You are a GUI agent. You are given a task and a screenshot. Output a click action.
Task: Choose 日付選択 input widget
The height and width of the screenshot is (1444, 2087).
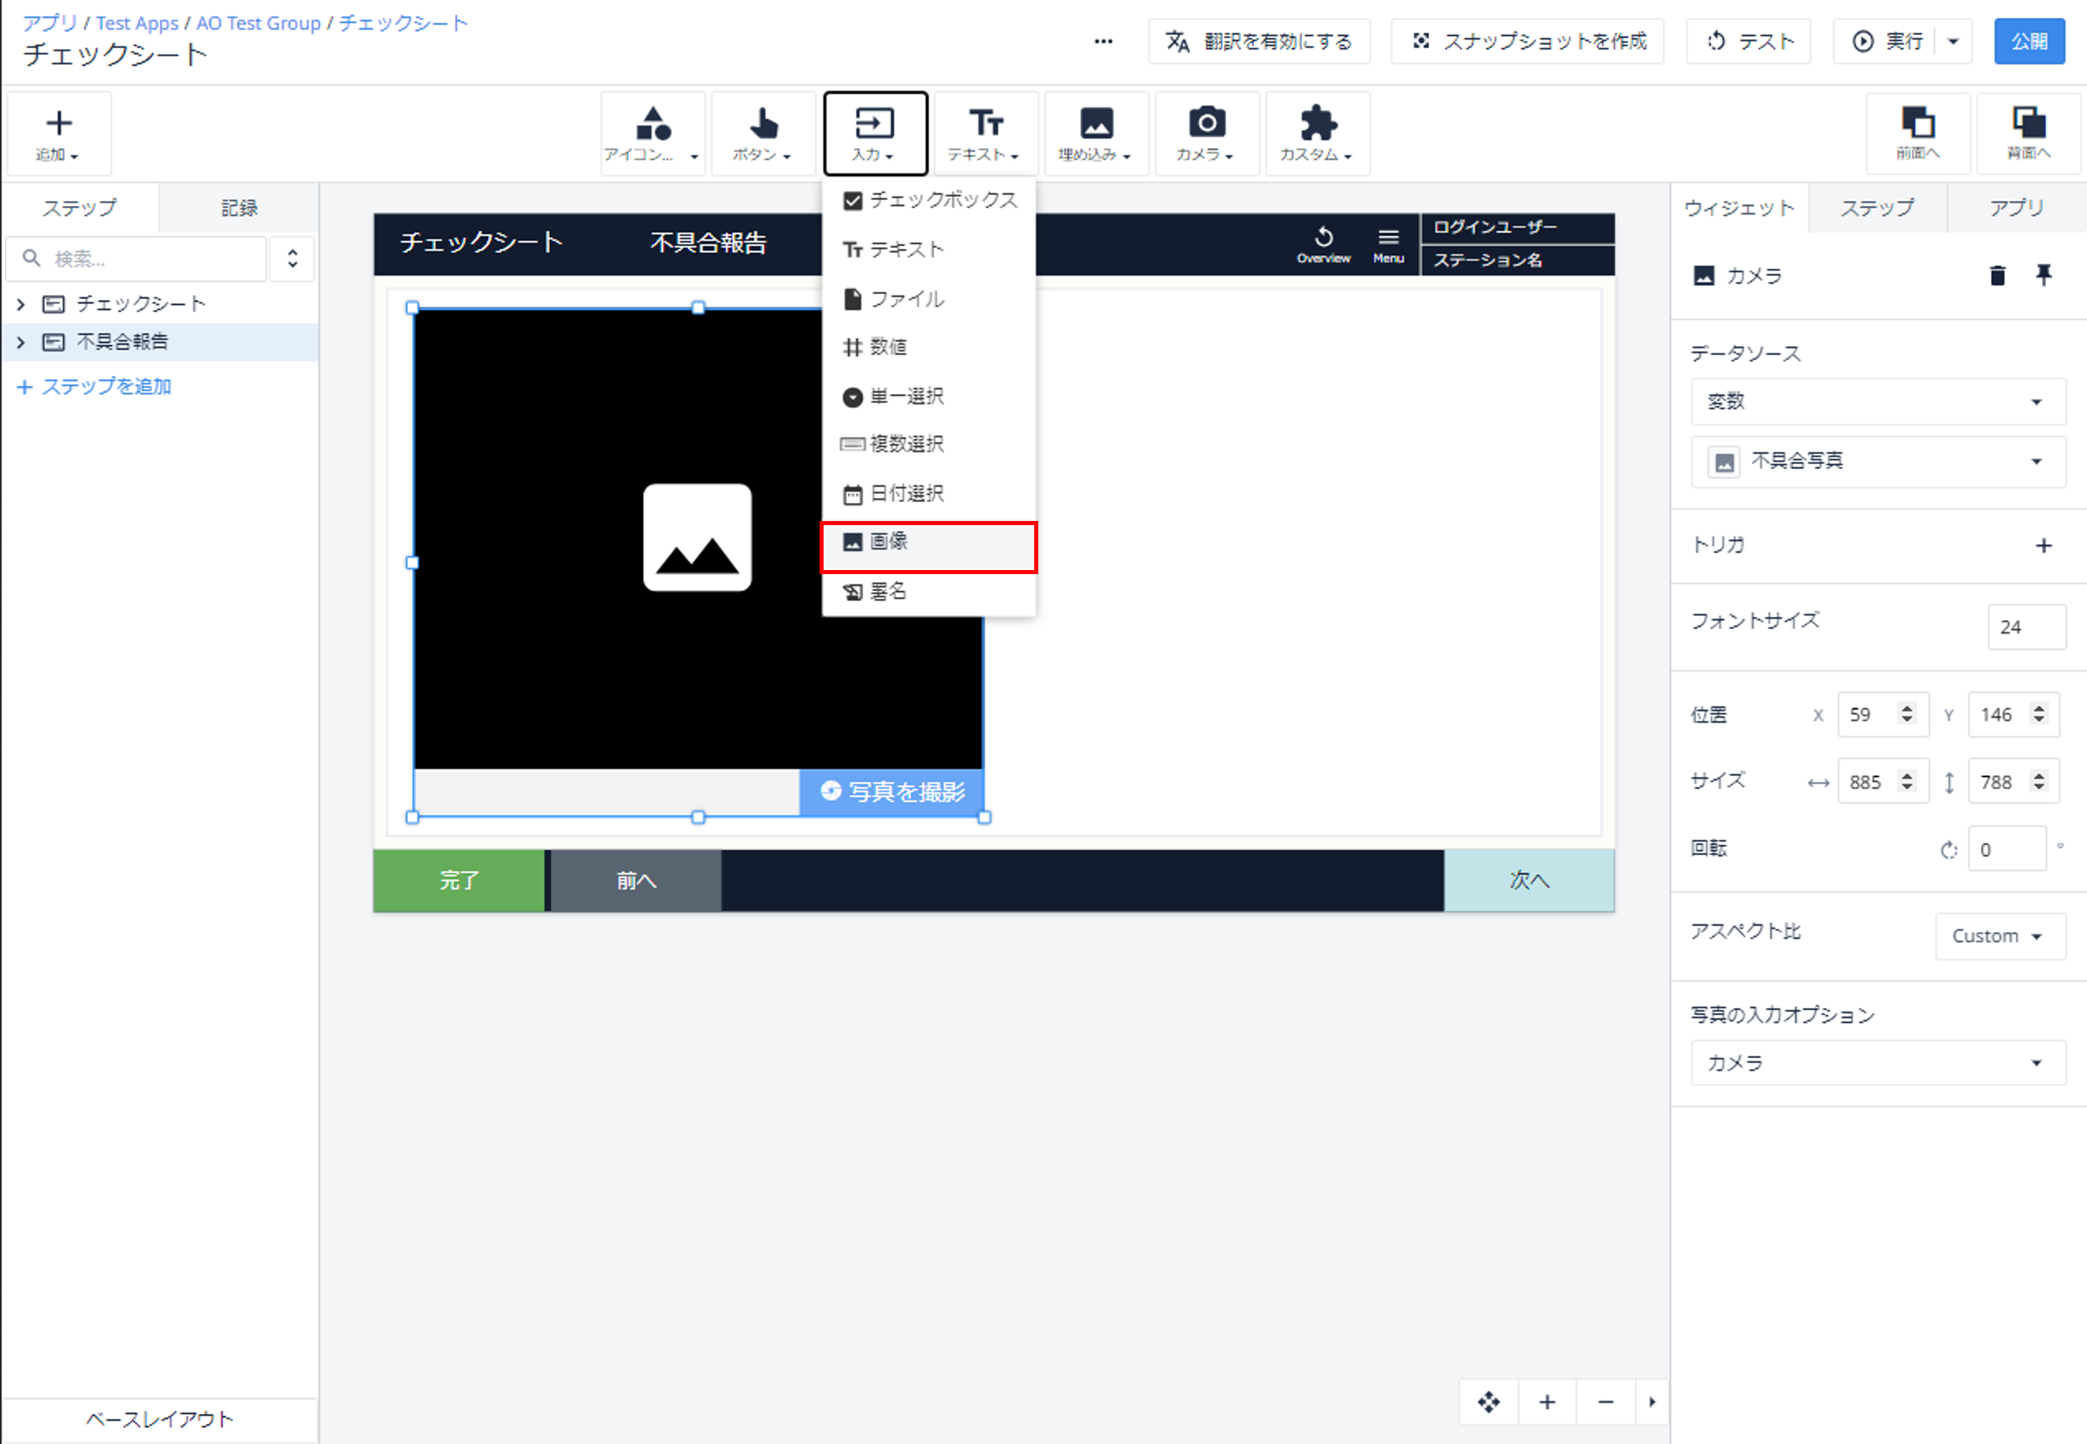[929, 493]
